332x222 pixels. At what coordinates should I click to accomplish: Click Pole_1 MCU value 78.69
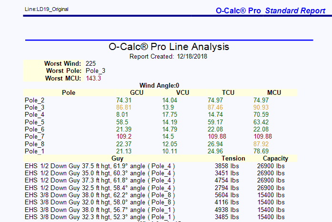(261, 151)
